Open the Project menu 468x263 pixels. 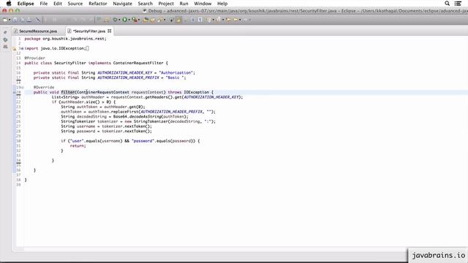coord(166,4)
